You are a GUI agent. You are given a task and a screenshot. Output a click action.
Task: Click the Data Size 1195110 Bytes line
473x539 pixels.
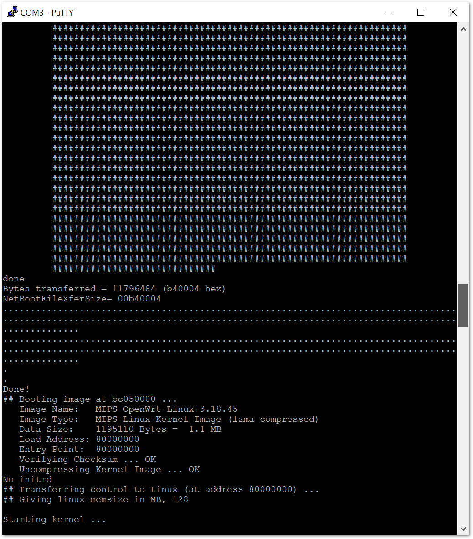click(120, 430)
